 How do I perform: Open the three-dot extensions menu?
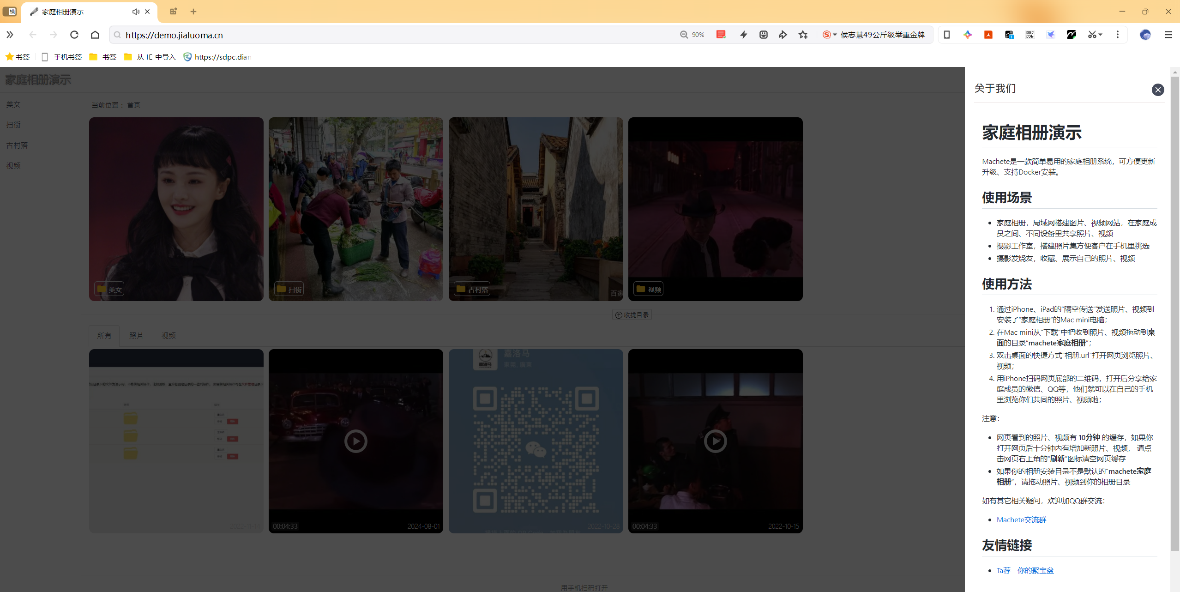(x=1118, y=35)
